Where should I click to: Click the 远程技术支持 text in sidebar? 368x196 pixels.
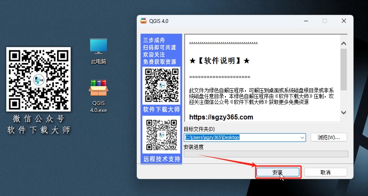click(162, 159)
